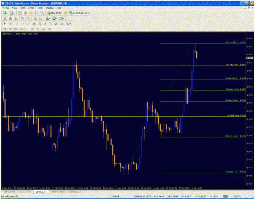Open the Data Window crosshair-target icon
The width and height of the screenshot is (255, 199).
25,13
